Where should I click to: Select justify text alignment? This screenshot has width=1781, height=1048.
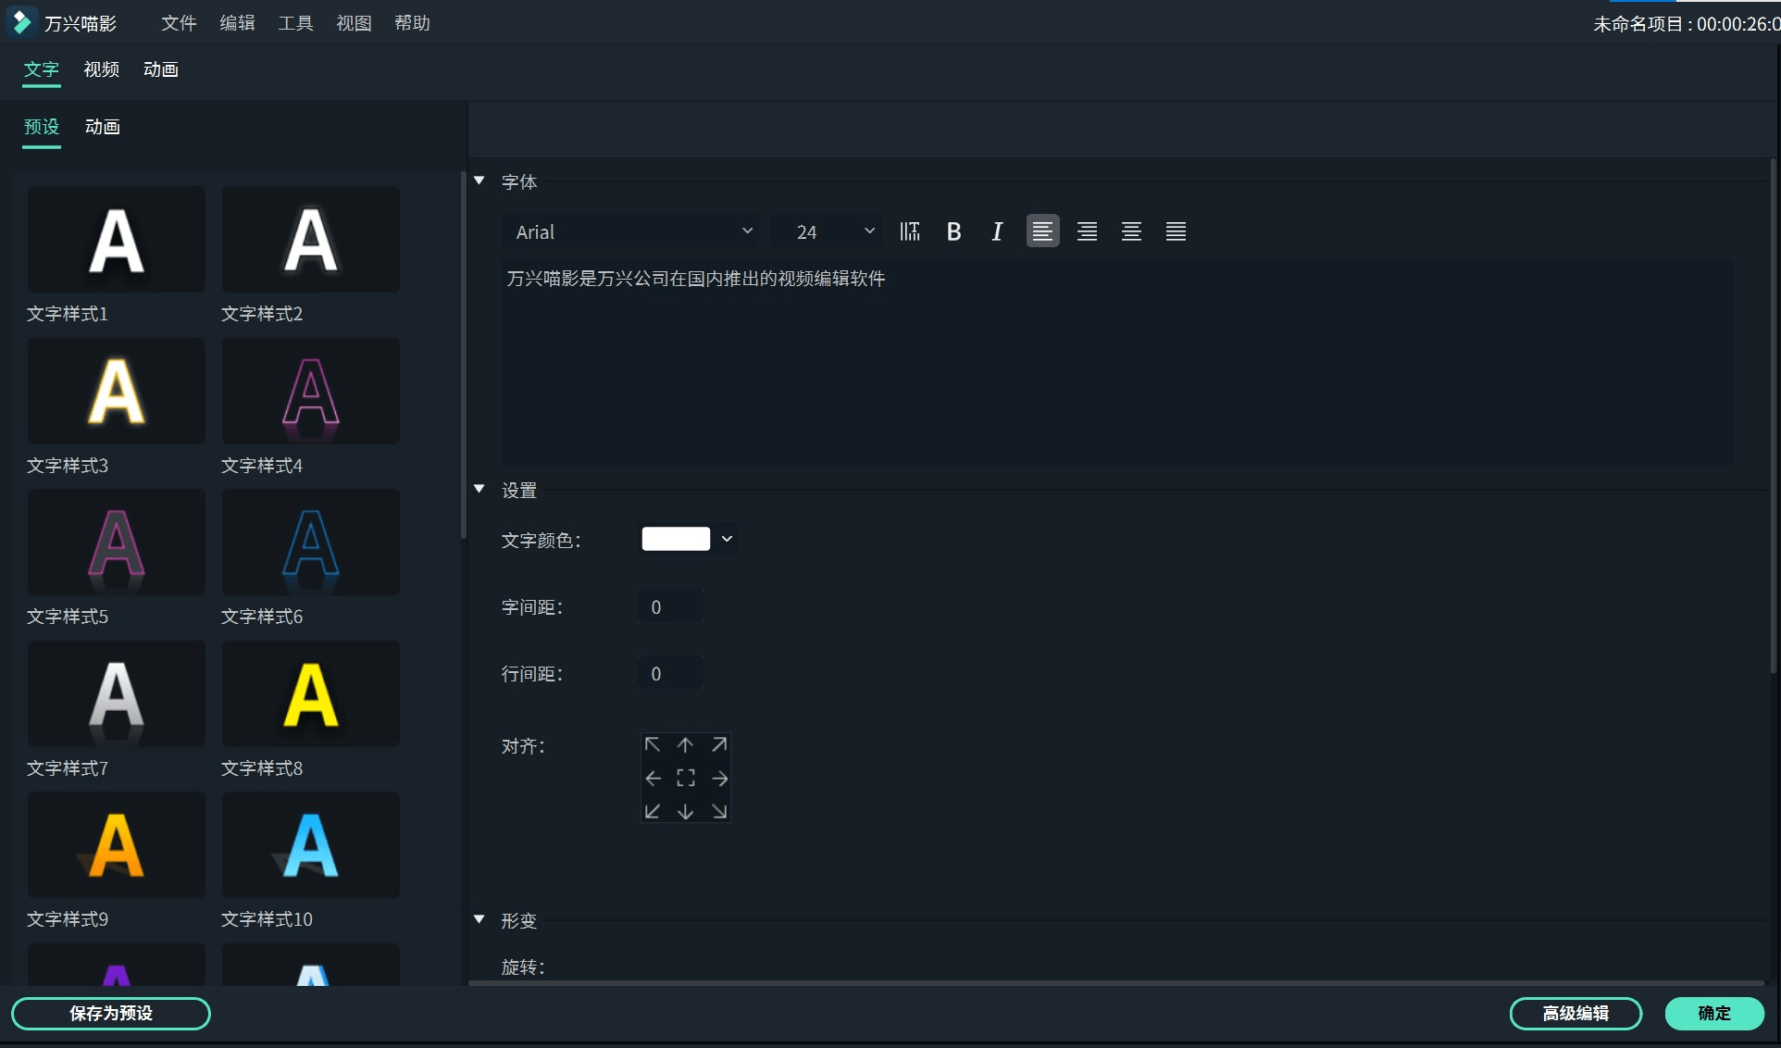point(1176,231)
